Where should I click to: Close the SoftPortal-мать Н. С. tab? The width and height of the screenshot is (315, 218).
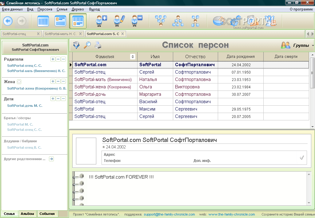pyautogui.click(x=80, y=34)
